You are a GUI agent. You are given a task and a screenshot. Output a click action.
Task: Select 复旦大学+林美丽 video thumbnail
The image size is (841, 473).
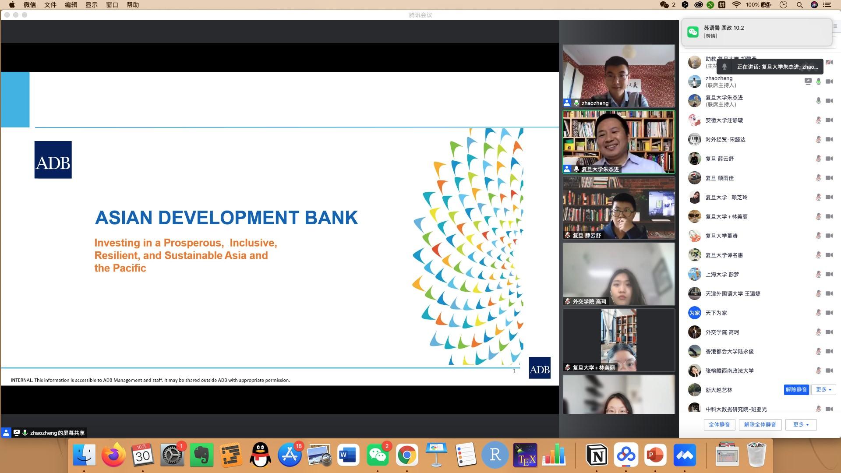point(619,340)
